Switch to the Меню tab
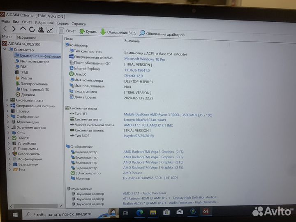 click(x=7, y=37)
